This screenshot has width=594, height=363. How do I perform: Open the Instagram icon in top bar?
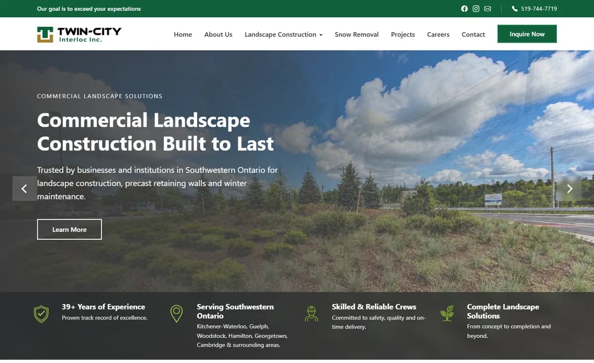tap(476, 8)
